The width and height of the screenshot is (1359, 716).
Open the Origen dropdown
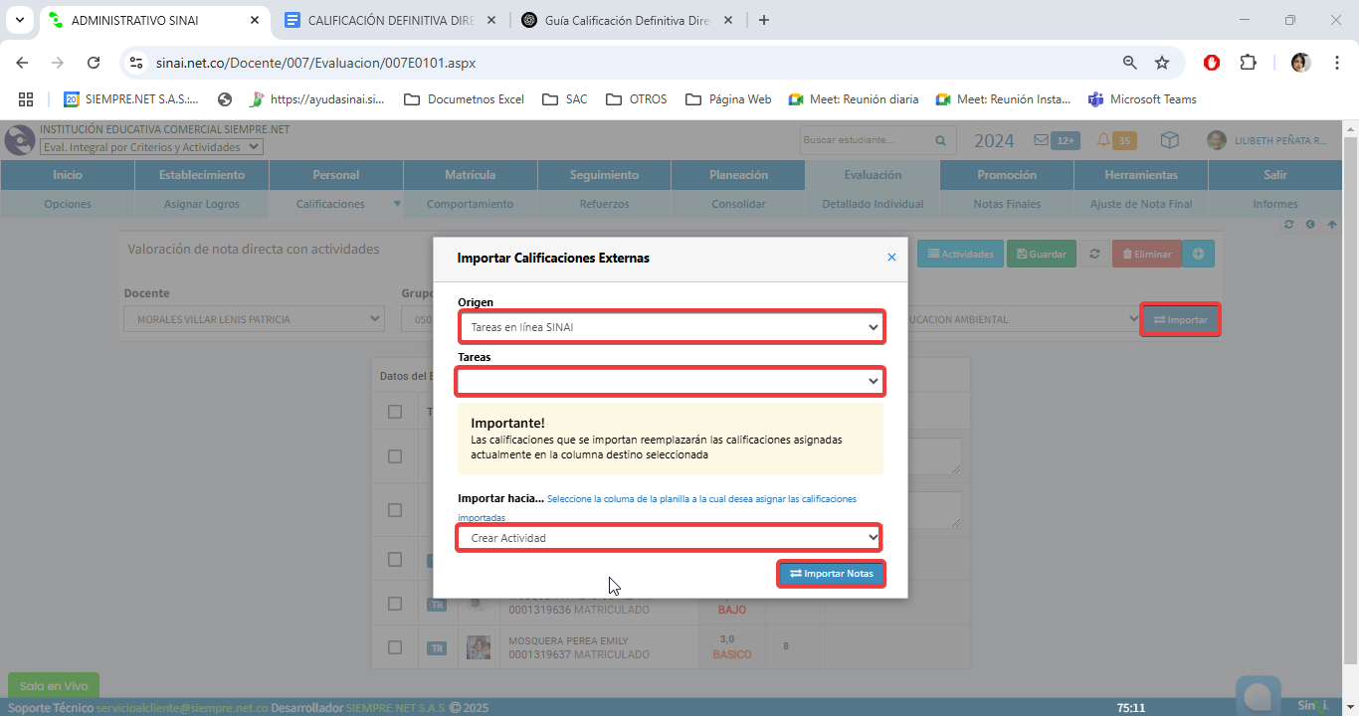[671, 327]
